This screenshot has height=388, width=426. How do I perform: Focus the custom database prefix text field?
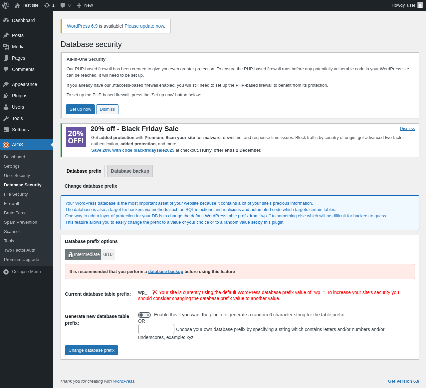click(156, 329)
